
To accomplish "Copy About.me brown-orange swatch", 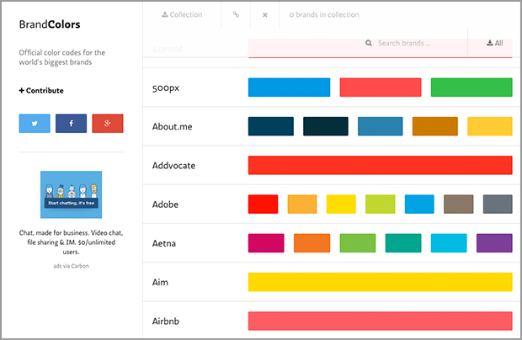I will [435, 126].
